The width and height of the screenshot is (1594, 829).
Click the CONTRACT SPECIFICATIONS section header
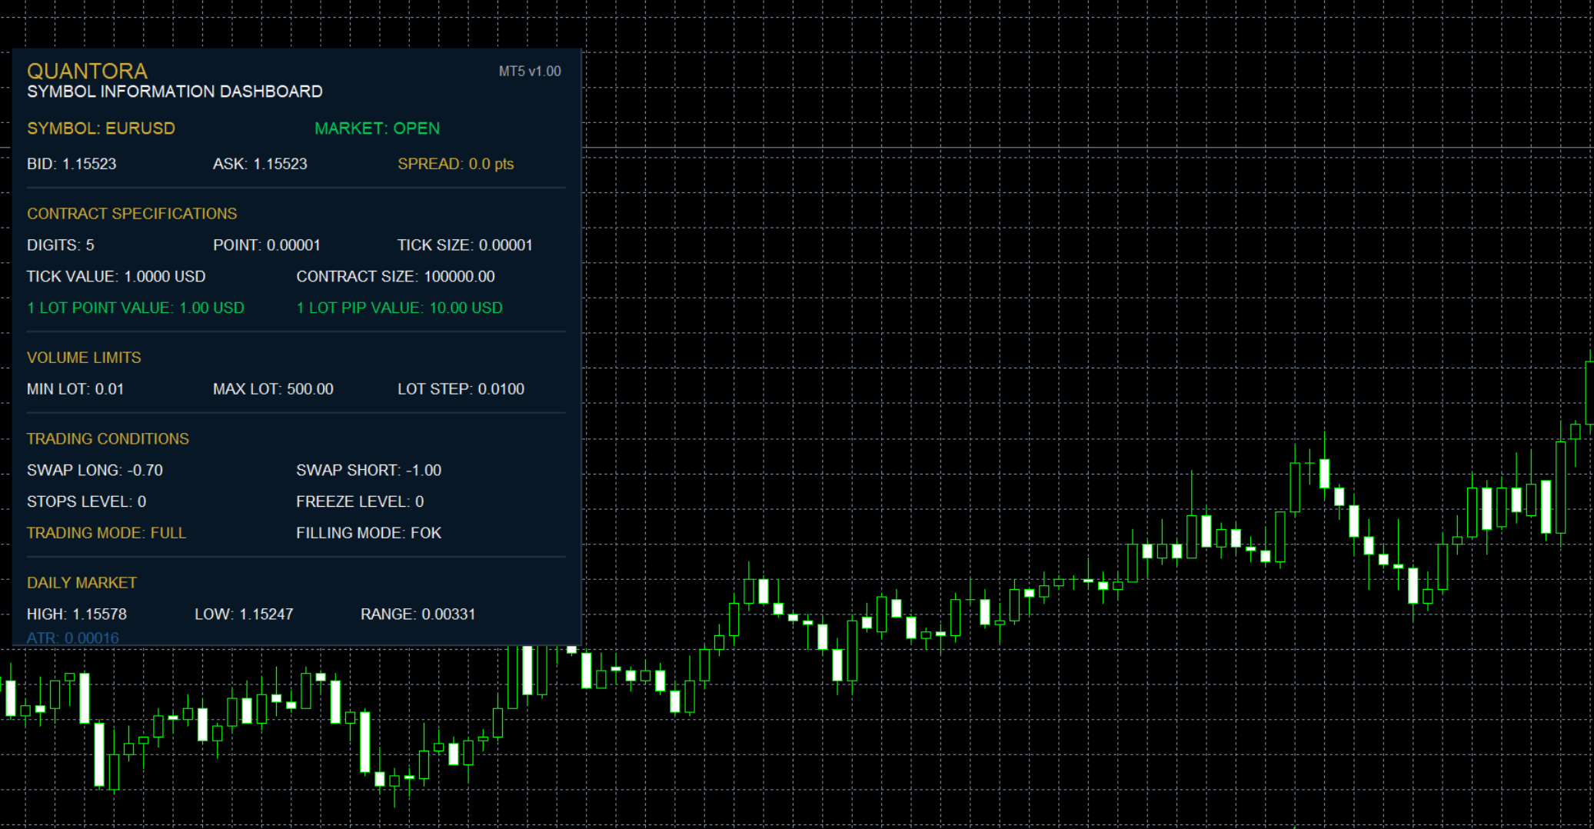tap(131, 214)
